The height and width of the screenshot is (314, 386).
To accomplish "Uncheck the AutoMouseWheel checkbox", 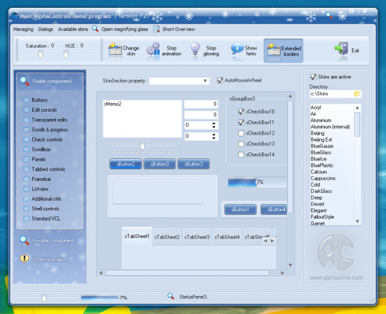I will pos(220,80).
